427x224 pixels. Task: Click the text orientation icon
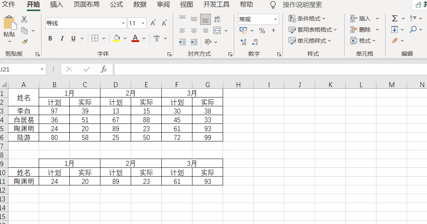[208, 42]
